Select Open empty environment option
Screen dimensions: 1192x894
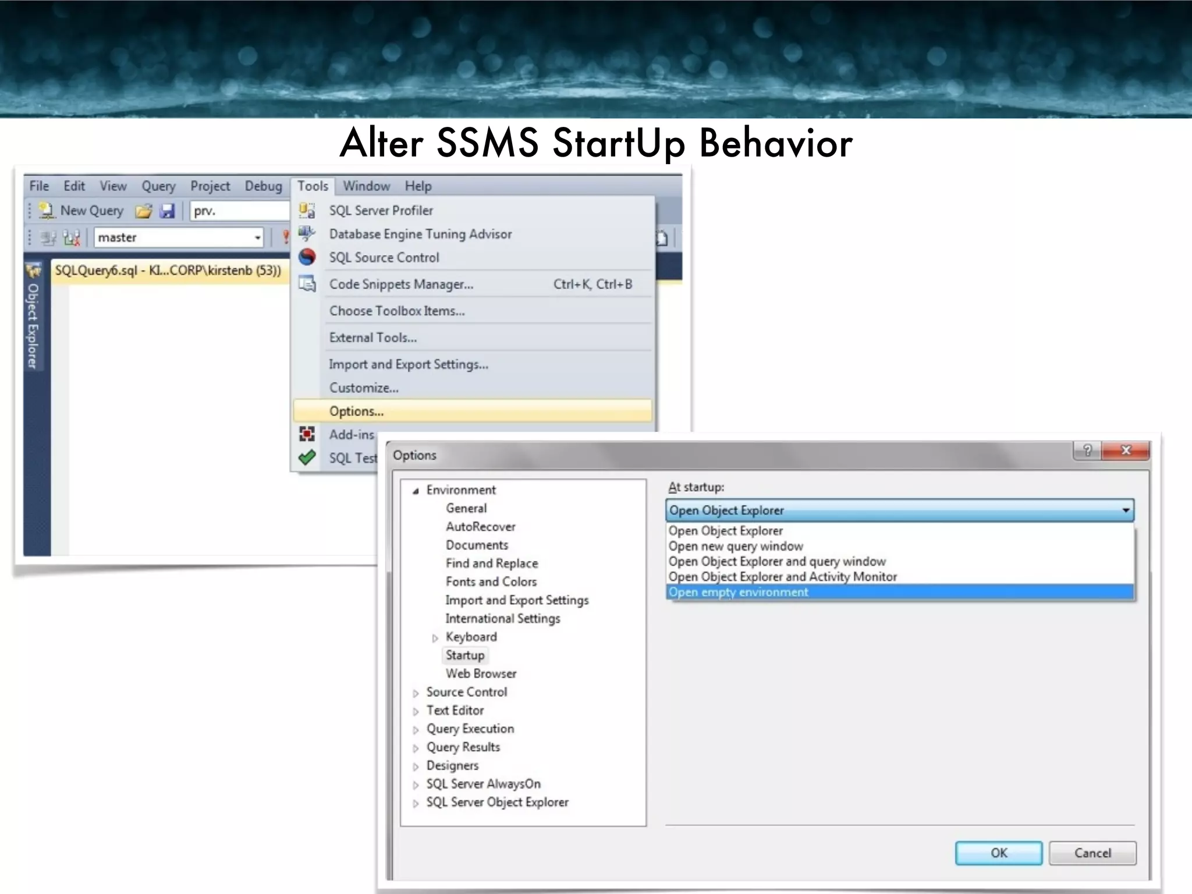(x=738, y=592)
